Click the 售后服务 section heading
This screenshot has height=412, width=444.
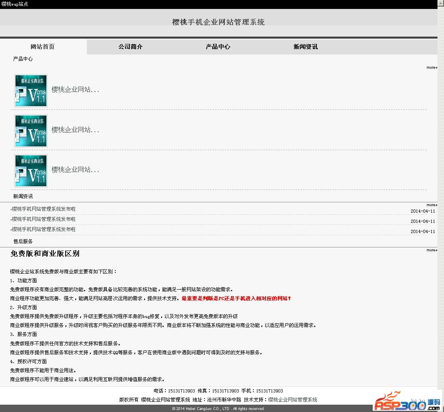(23, 242)
